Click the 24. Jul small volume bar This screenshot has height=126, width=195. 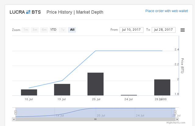pos(129,95)
